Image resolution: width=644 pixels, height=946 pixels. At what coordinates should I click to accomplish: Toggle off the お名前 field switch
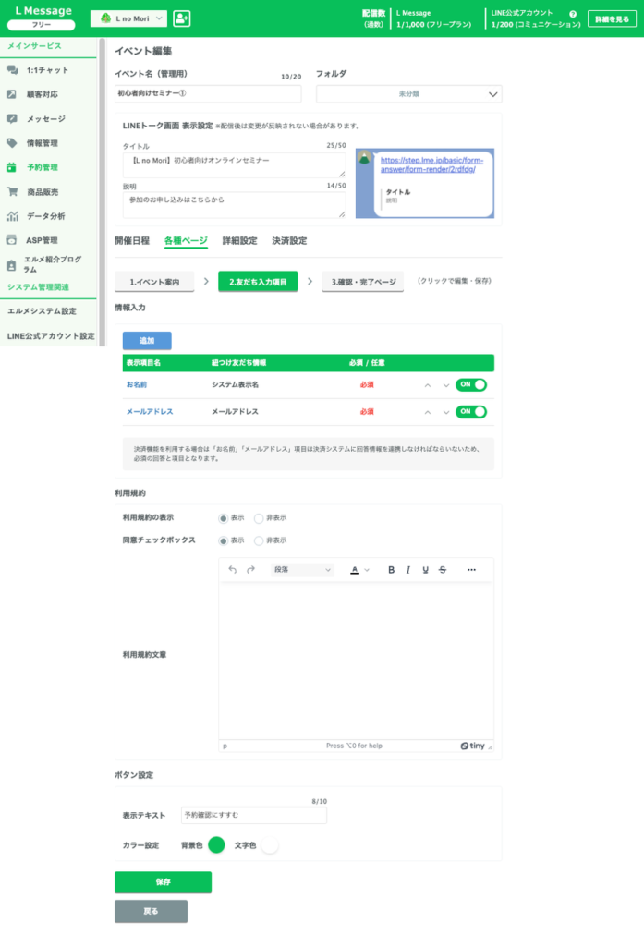point(471,385)
